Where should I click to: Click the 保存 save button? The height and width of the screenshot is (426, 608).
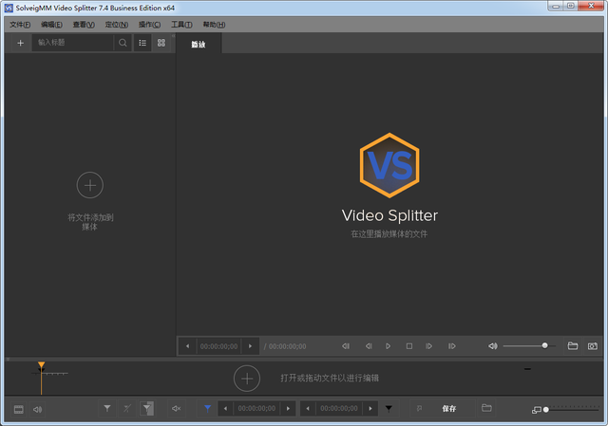(x=449, y=408)
